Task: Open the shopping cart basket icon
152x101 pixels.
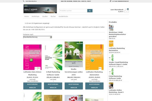Action: [126, 11]
